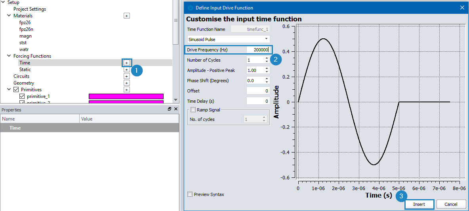Increase Amplitude - Positive Peak value
The width and height of the screenshot is (469, 211).
click(x=267, y=69)
